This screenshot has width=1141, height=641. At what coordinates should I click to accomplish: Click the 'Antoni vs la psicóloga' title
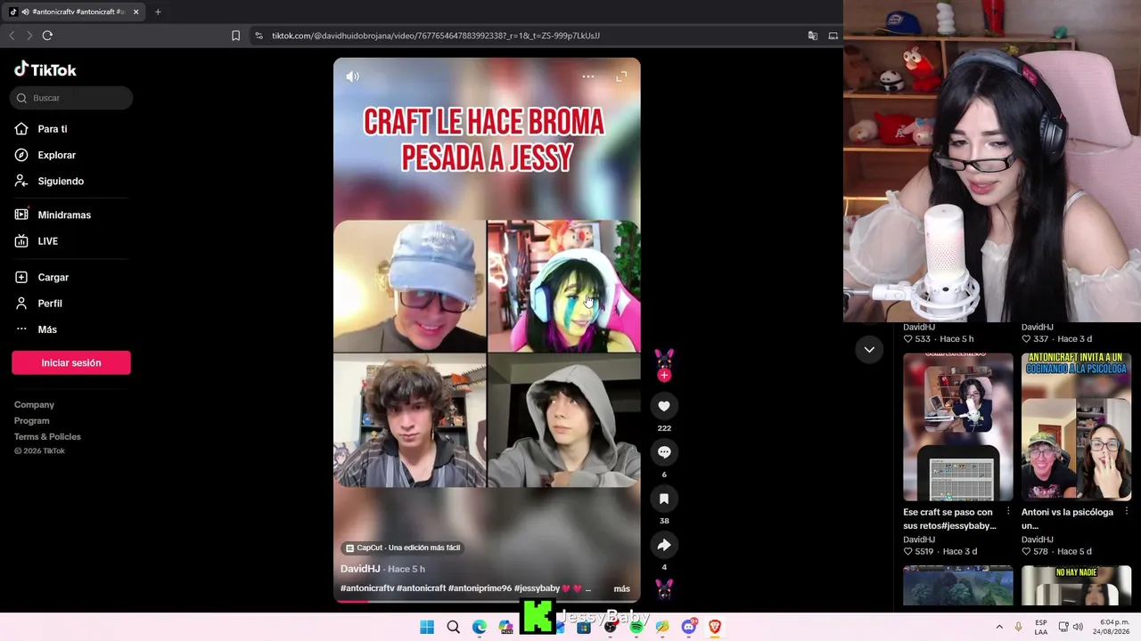tap(1067, 519)
